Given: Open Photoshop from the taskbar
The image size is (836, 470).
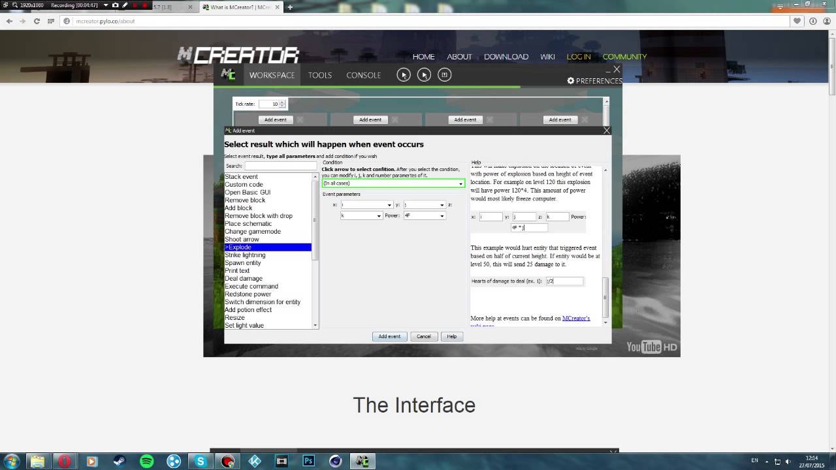Looking at the screenshot, I should 309,461.
